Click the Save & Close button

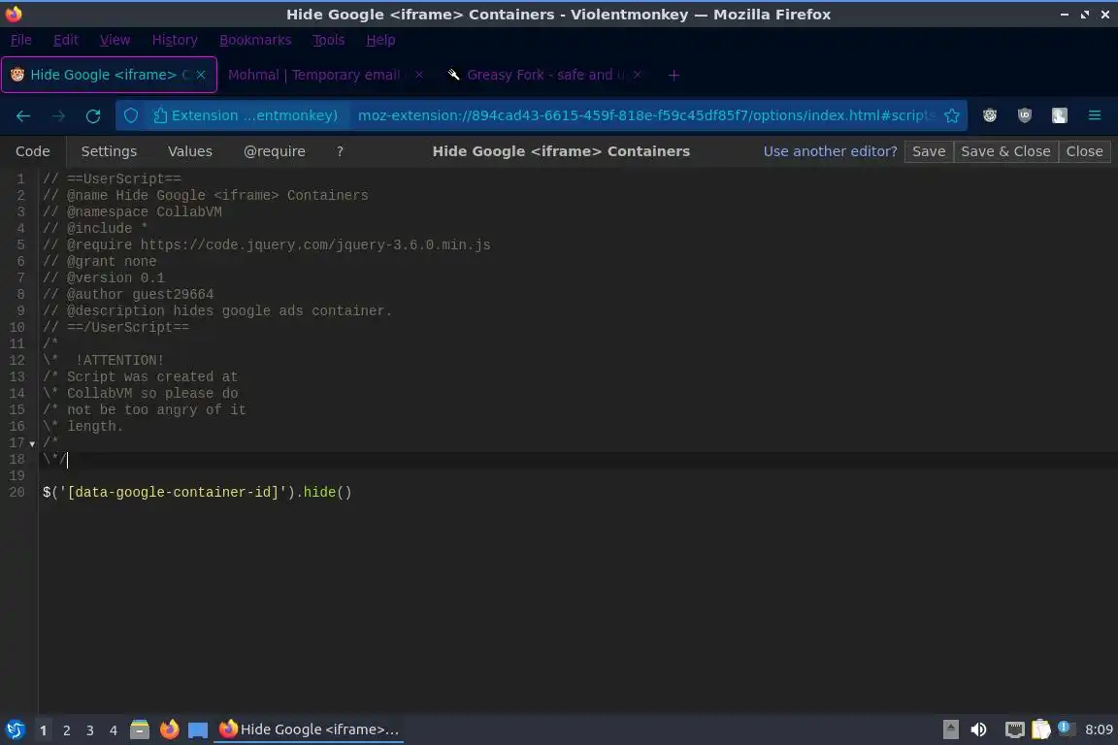pyautogui.click(x=1005, y=151)
